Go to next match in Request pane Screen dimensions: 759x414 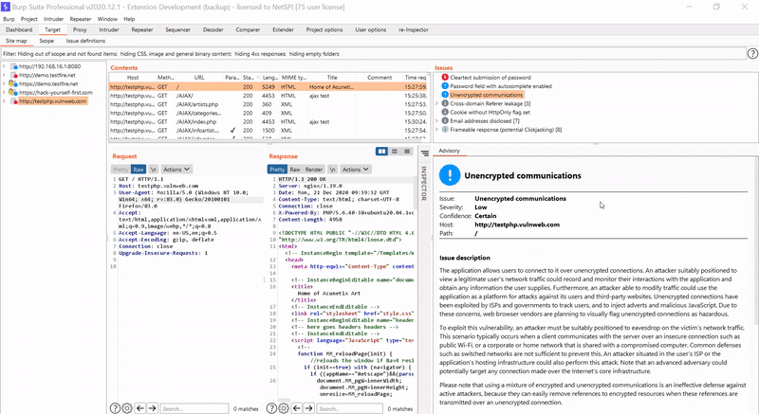152,408
